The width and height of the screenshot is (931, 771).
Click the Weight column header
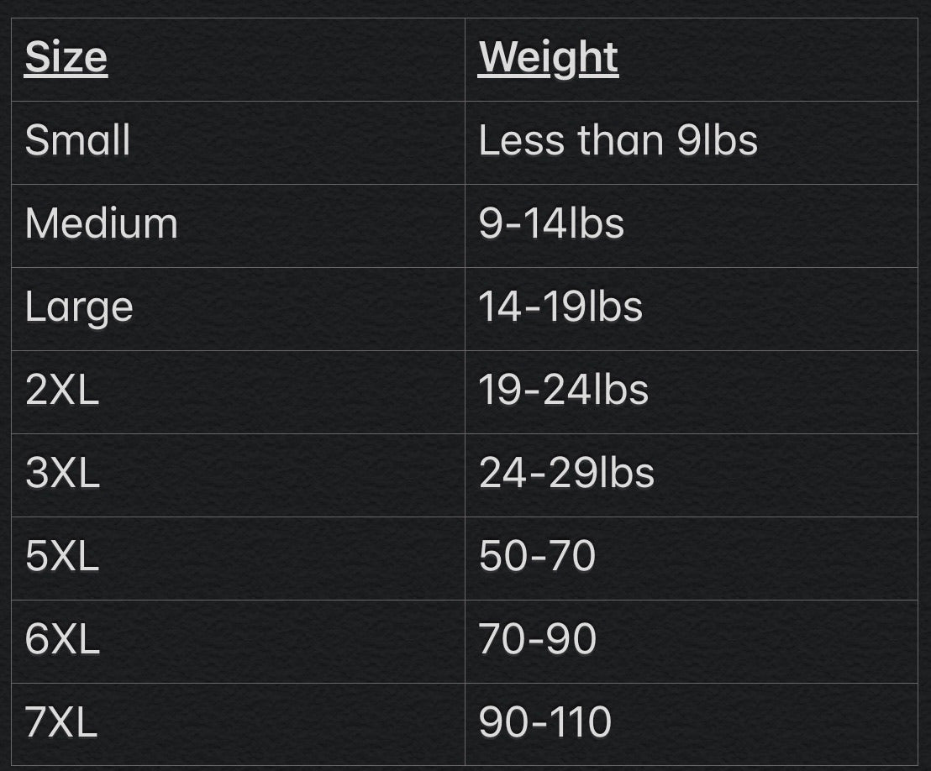[692, 60]
